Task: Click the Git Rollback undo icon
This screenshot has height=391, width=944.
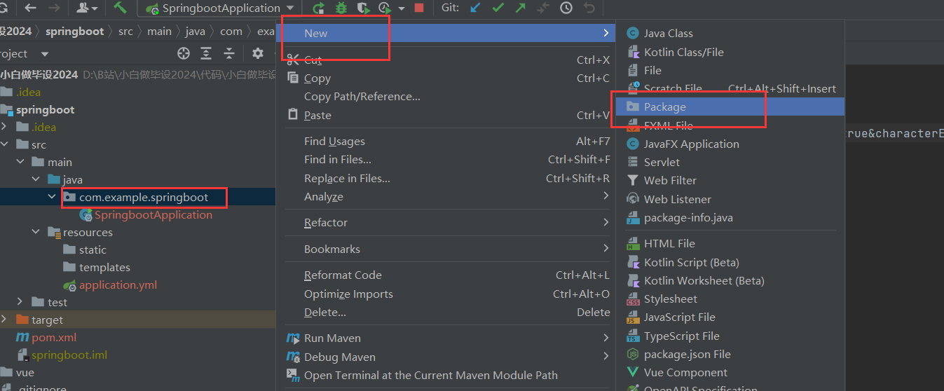Action: click(589, 8)
